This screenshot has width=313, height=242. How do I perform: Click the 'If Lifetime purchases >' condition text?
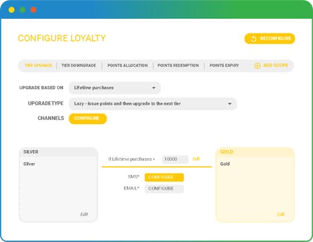(x=131, y=159)
